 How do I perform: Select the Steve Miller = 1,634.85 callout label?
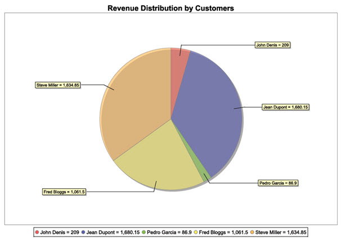58,85
